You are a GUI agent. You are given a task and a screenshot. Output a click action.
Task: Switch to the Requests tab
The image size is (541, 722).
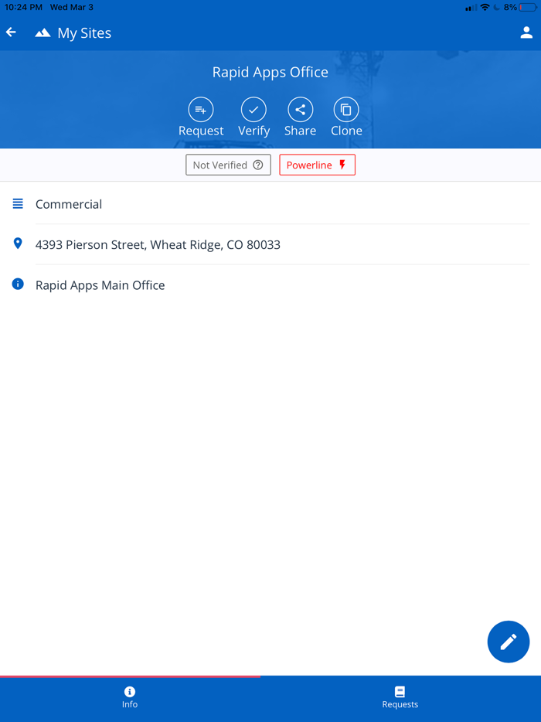click(400, 697)
